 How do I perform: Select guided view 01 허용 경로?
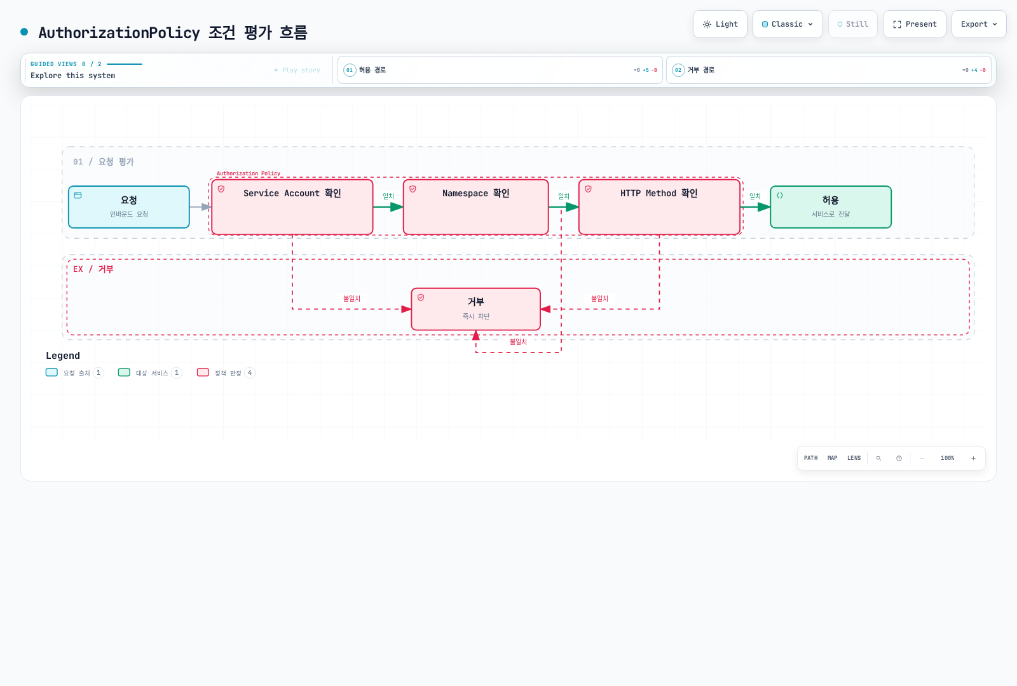click(x=500, y=70)
